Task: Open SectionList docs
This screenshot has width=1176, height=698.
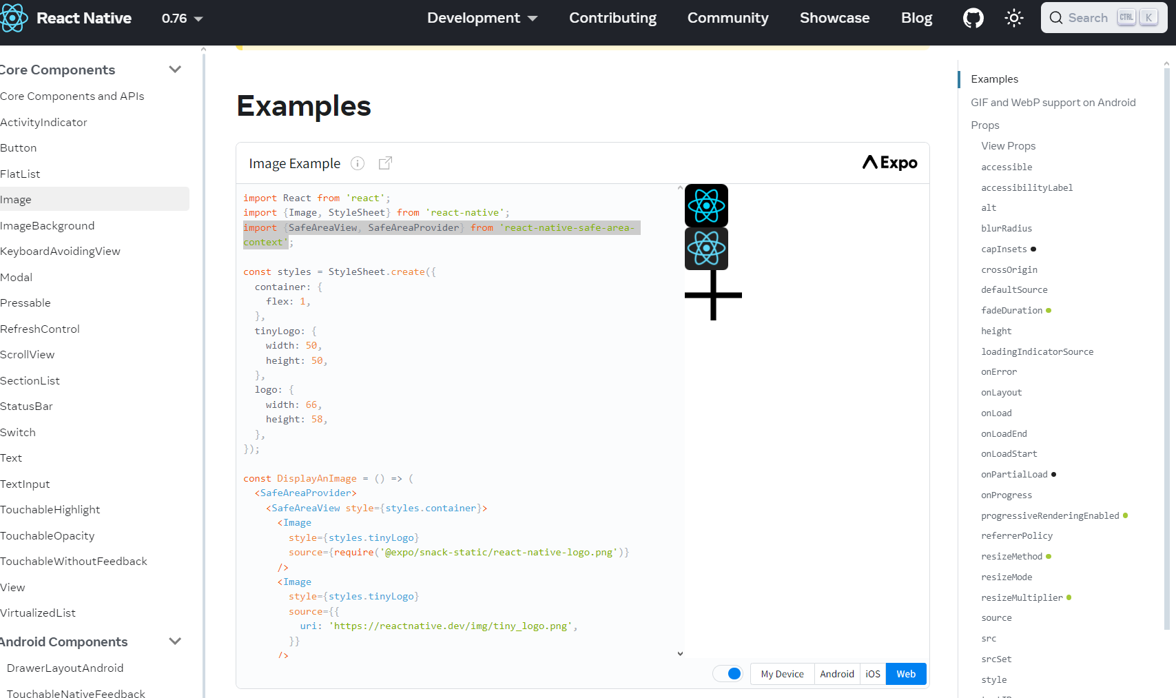Action: 30,381
